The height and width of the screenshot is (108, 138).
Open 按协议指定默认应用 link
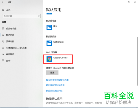pyautogui.click(x=55, y=85)
